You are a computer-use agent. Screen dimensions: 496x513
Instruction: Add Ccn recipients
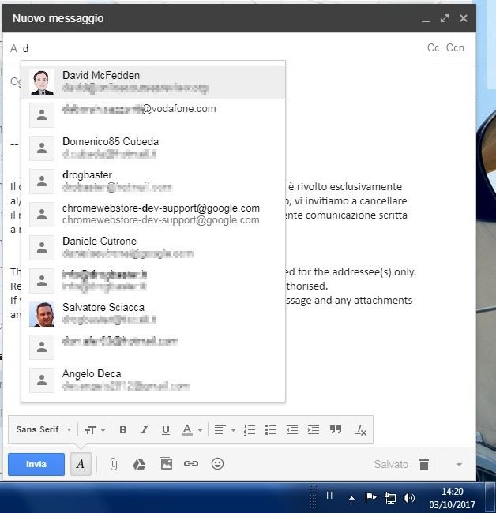(x=455, y=48)
